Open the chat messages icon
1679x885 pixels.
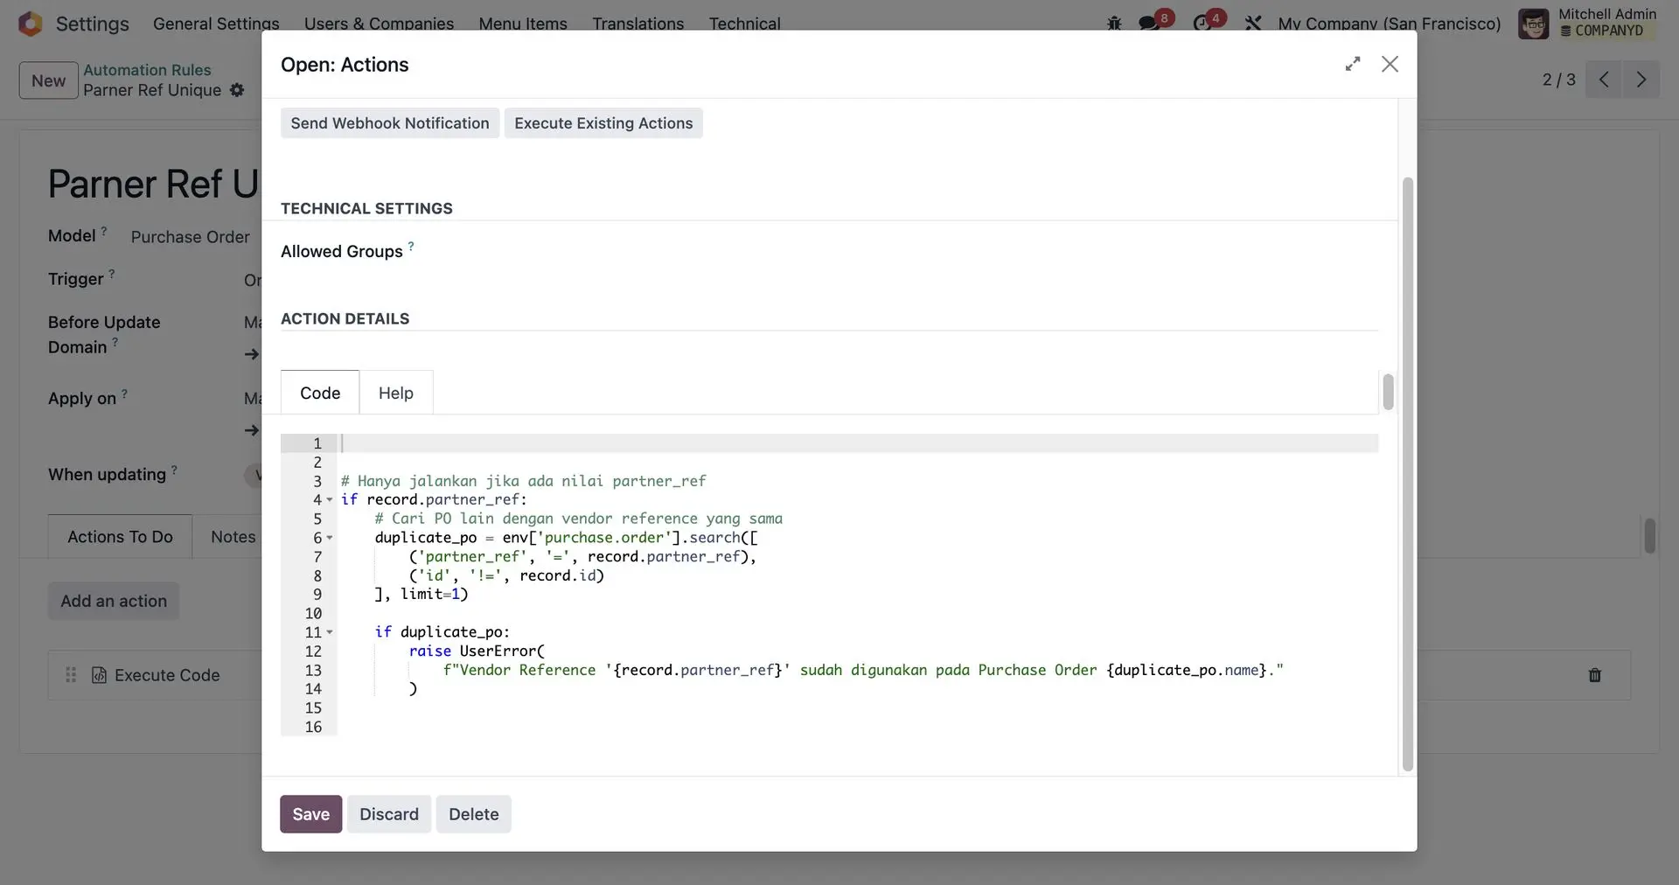1149,24
